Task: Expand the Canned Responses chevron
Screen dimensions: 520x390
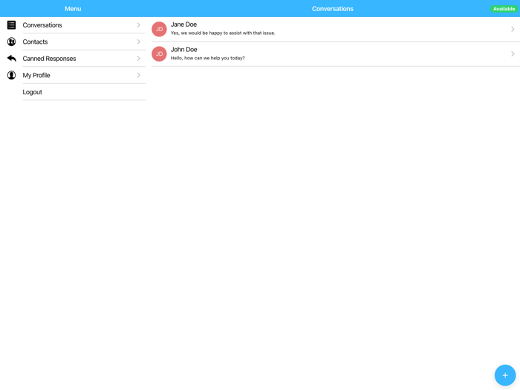Action: pos(139,59)
